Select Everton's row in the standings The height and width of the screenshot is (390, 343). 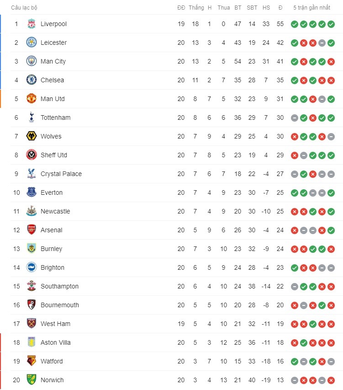coord(177,192)
